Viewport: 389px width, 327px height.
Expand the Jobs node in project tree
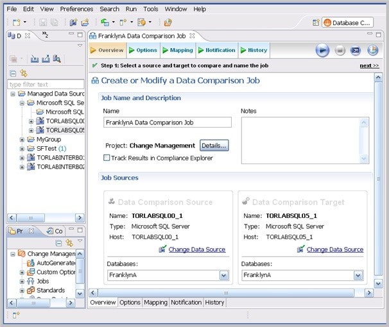click(x=22, y=281)
